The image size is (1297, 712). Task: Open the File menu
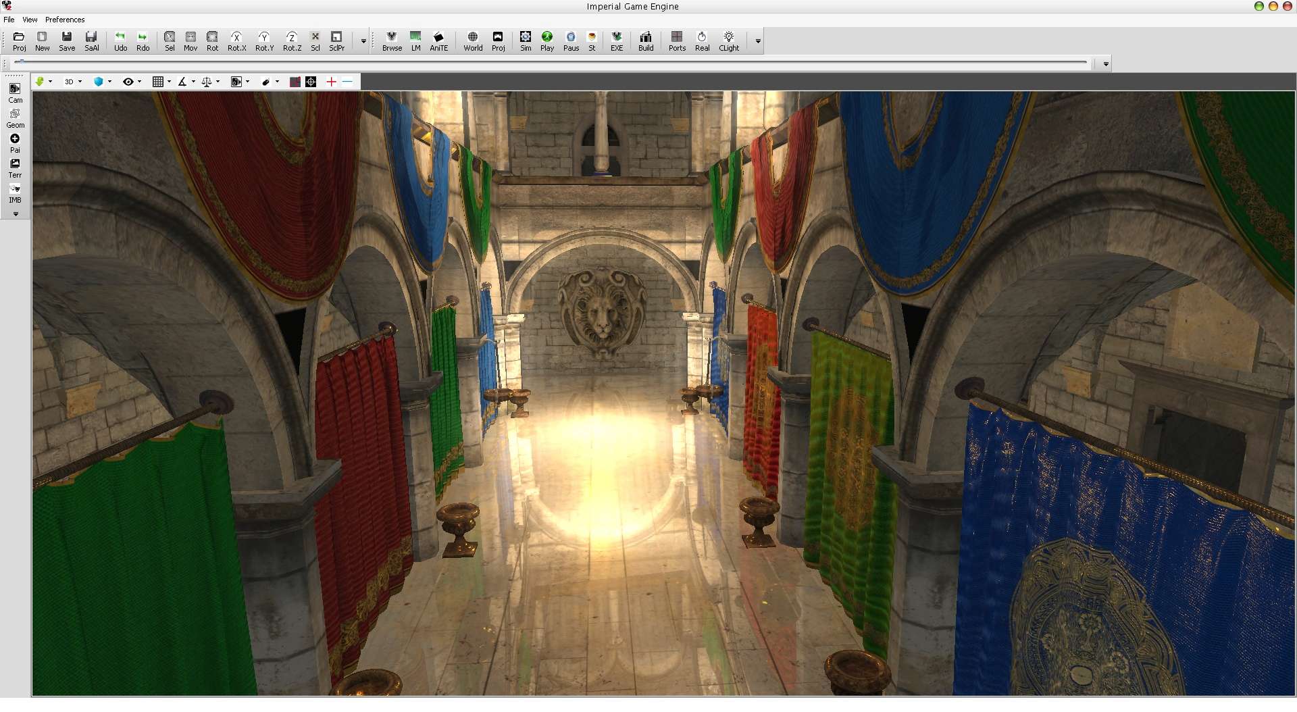tap(9, 20)
